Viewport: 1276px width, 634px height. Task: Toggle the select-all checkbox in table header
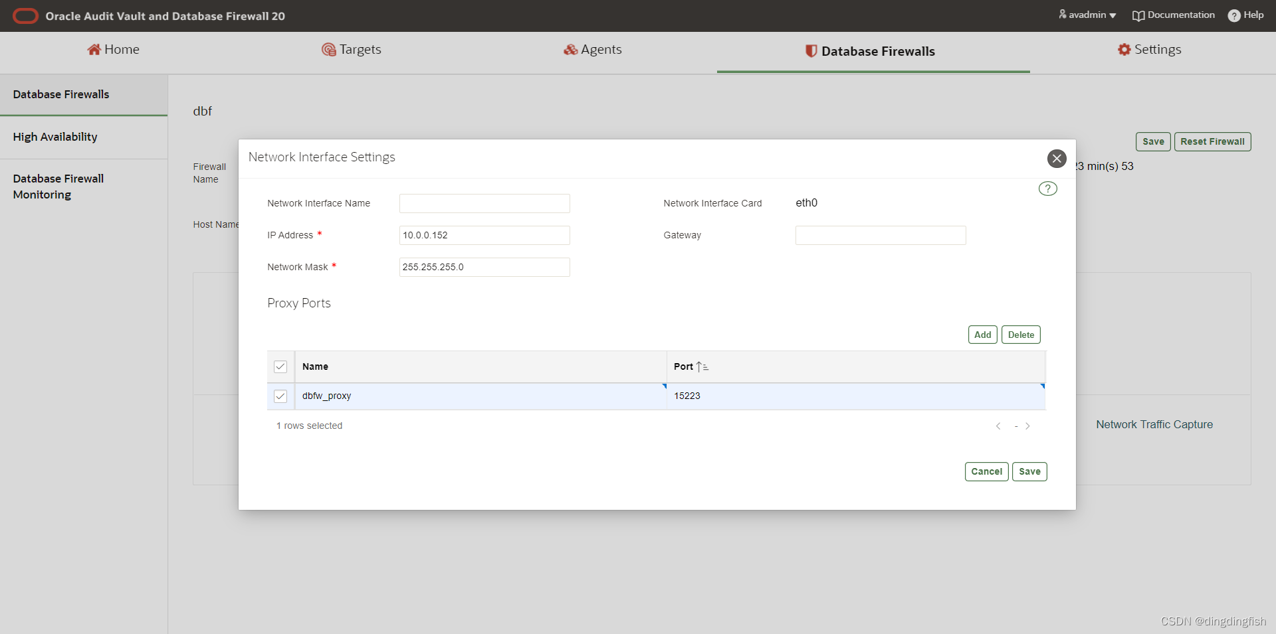(280, 366)
